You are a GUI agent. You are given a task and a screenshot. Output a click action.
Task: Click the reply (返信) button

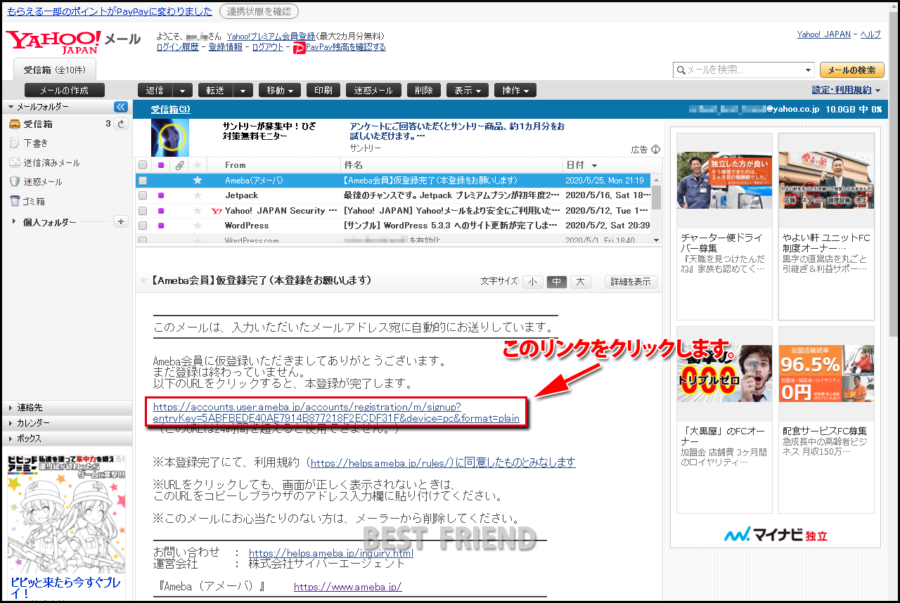tap(155, 90)
